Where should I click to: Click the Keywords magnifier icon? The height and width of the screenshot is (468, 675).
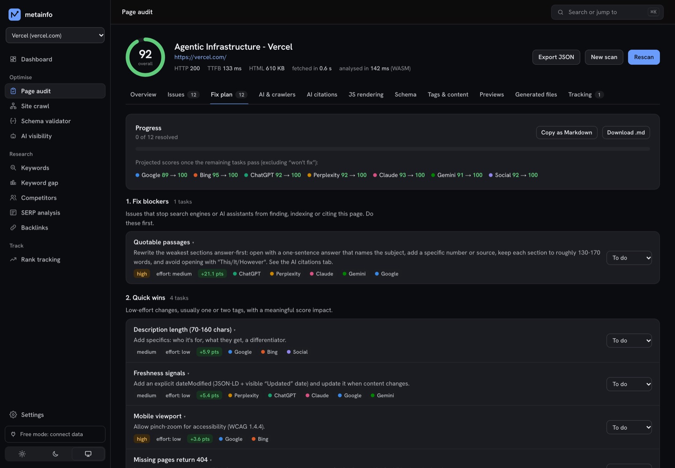click(x=13, y=168)
